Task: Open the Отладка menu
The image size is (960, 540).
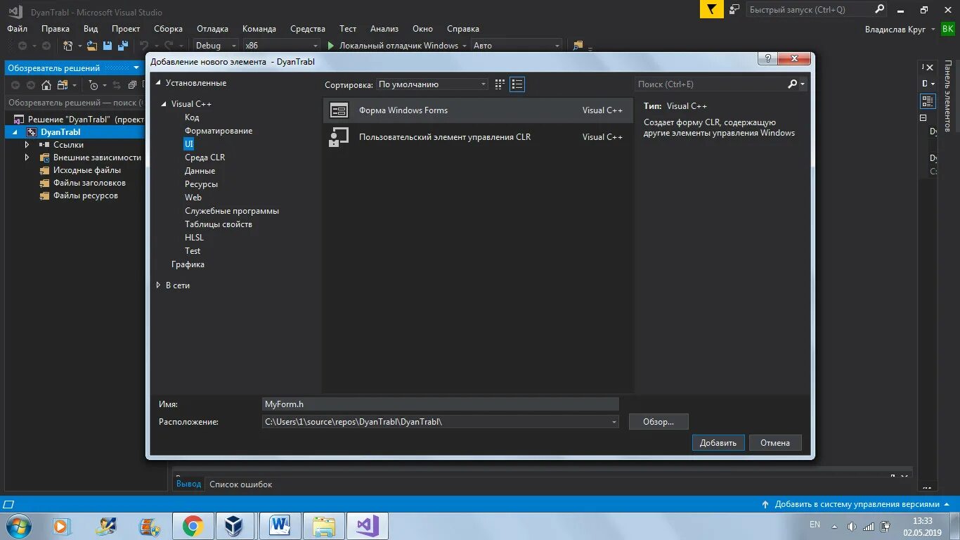Action: [212, 29]
